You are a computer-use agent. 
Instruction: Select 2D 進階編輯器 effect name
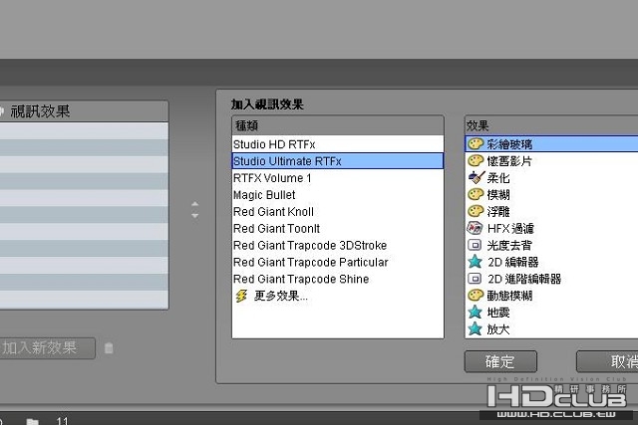point(524,279)
